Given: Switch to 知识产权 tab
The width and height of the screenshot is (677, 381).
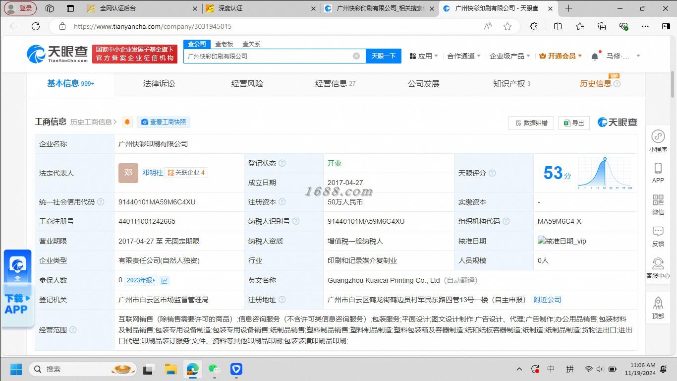Looking at the screenshot, I should point(511,83).
